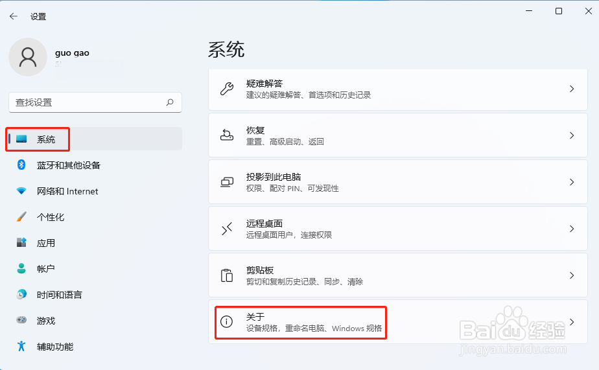The height and width of the screenshot is (370, 599).
Task: Click the chevron on the 关于 row
Action: coord(572,322)
